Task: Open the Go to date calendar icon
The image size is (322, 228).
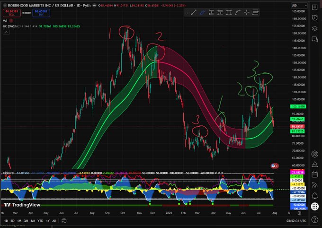Action: pos(64,221)
